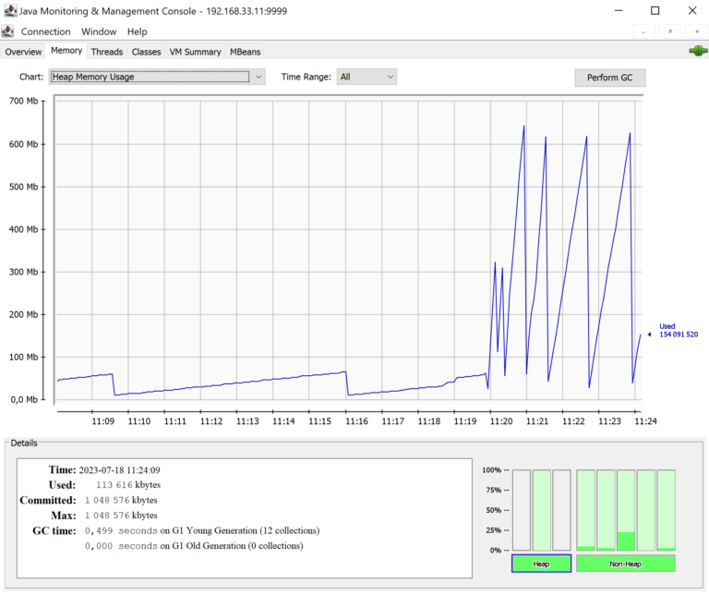Switch to the Threads tab
The image size is (709, 595).
click(106, 52)
